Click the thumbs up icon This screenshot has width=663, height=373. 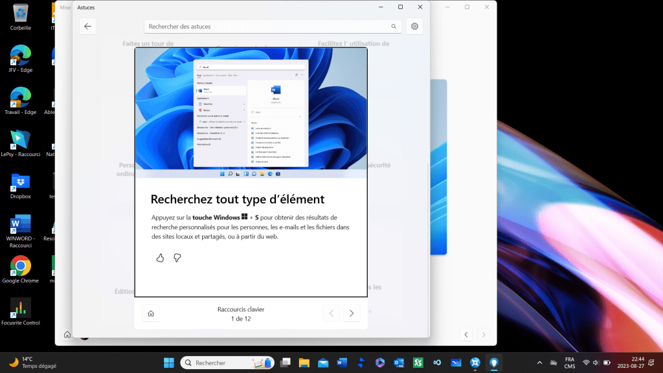point(160,258)
